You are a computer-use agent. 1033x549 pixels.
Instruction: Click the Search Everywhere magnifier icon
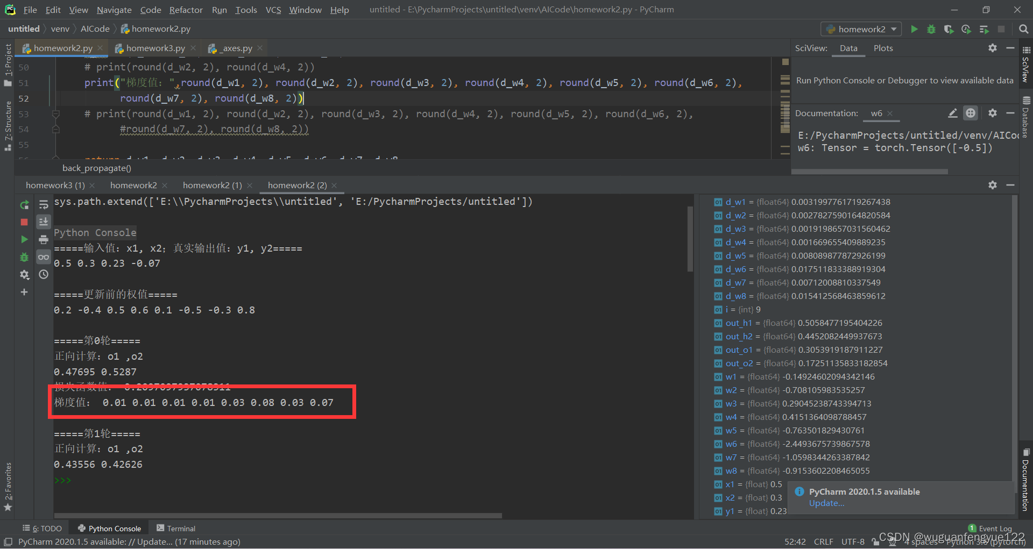click(1023, 29)
